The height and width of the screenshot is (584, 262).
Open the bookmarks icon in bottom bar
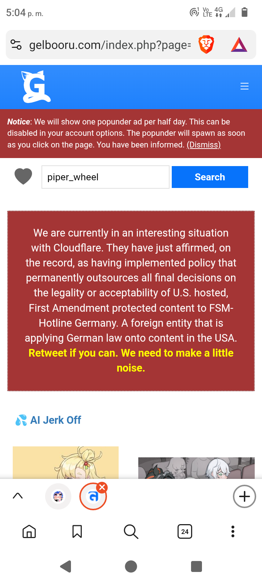tap(77, 531)
